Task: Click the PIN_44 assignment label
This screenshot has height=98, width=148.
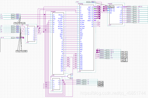Action: pos(22,23)
